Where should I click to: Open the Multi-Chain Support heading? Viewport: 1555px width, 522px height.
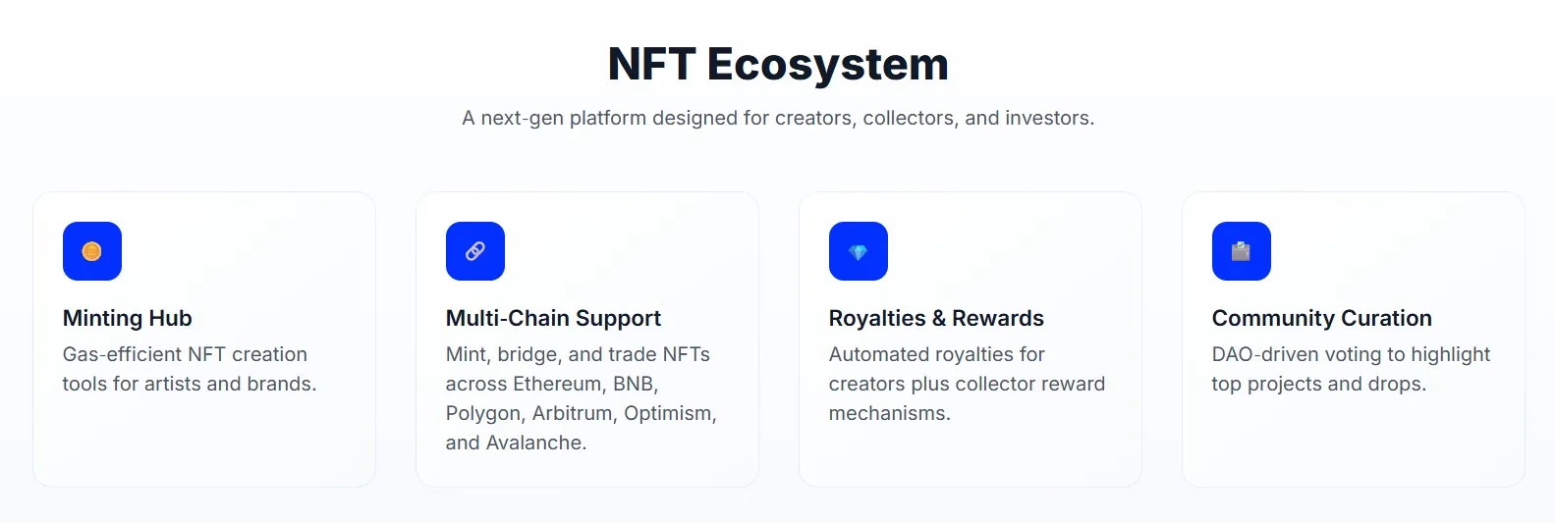pyautogui.click(x=553, y=318)
